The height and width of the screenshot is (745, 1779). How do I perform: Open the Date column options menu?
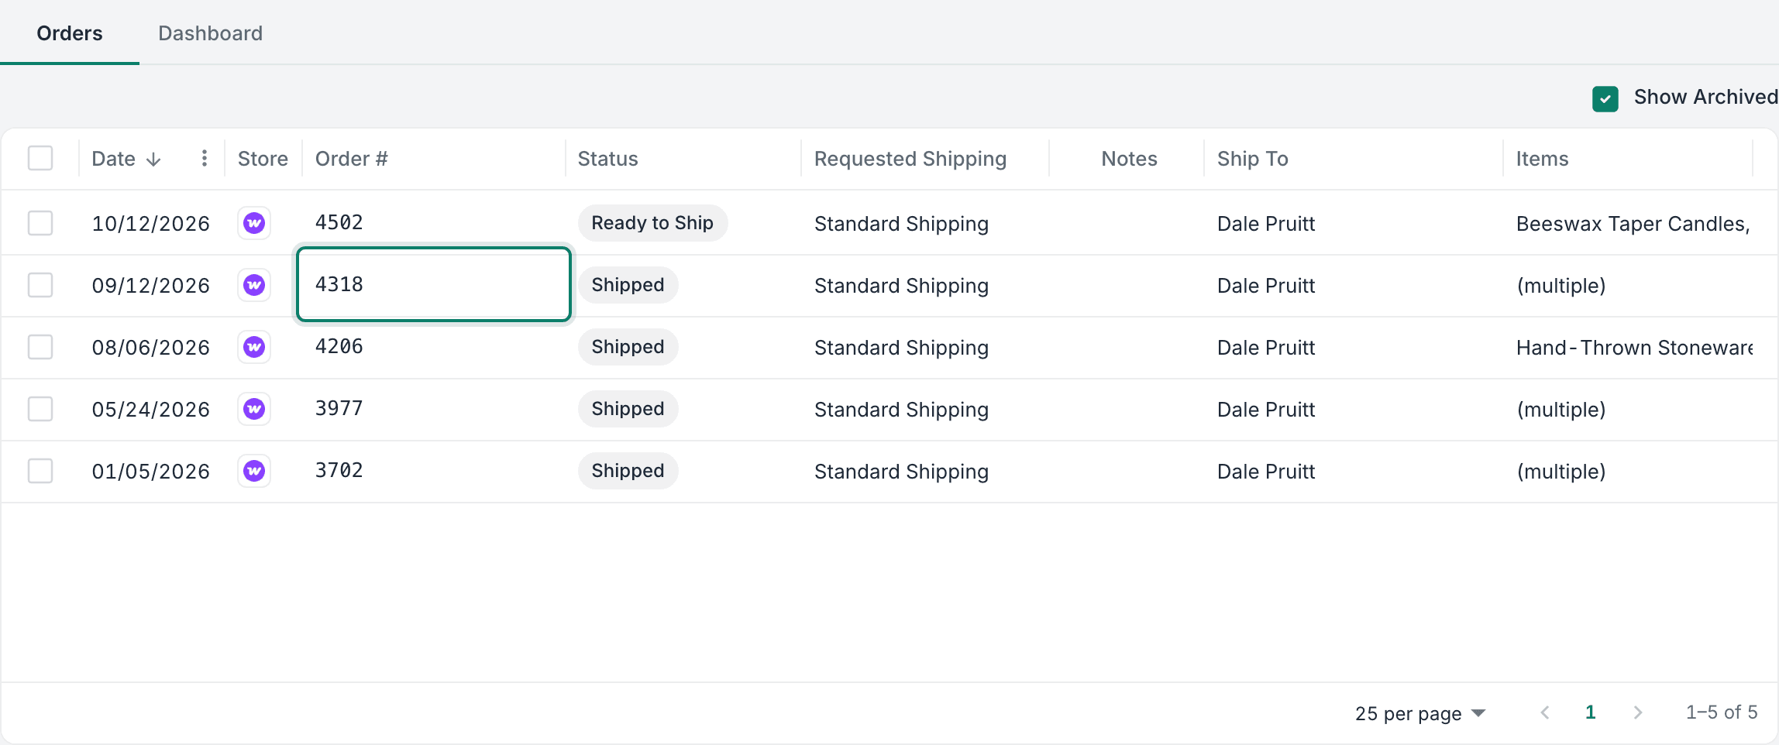(204, 158)
